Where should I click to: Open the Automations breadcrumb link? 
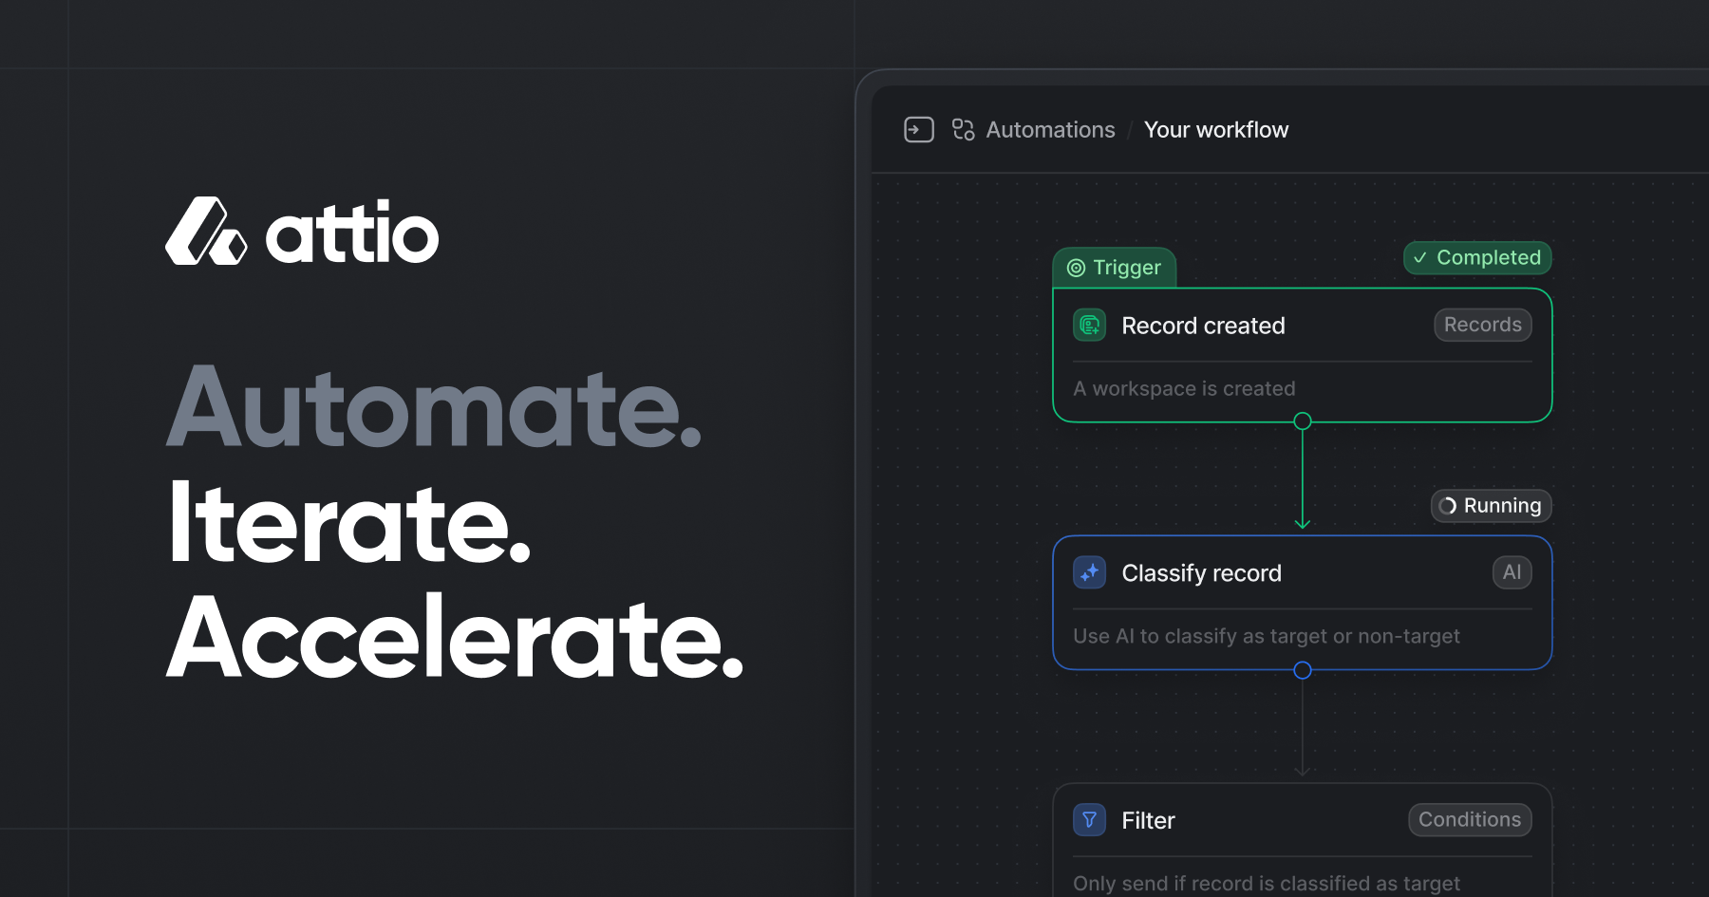point(1050,130)
